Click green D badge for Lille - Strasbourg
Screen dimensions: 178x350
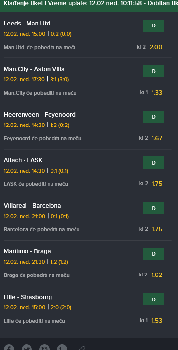coord(153,299)
